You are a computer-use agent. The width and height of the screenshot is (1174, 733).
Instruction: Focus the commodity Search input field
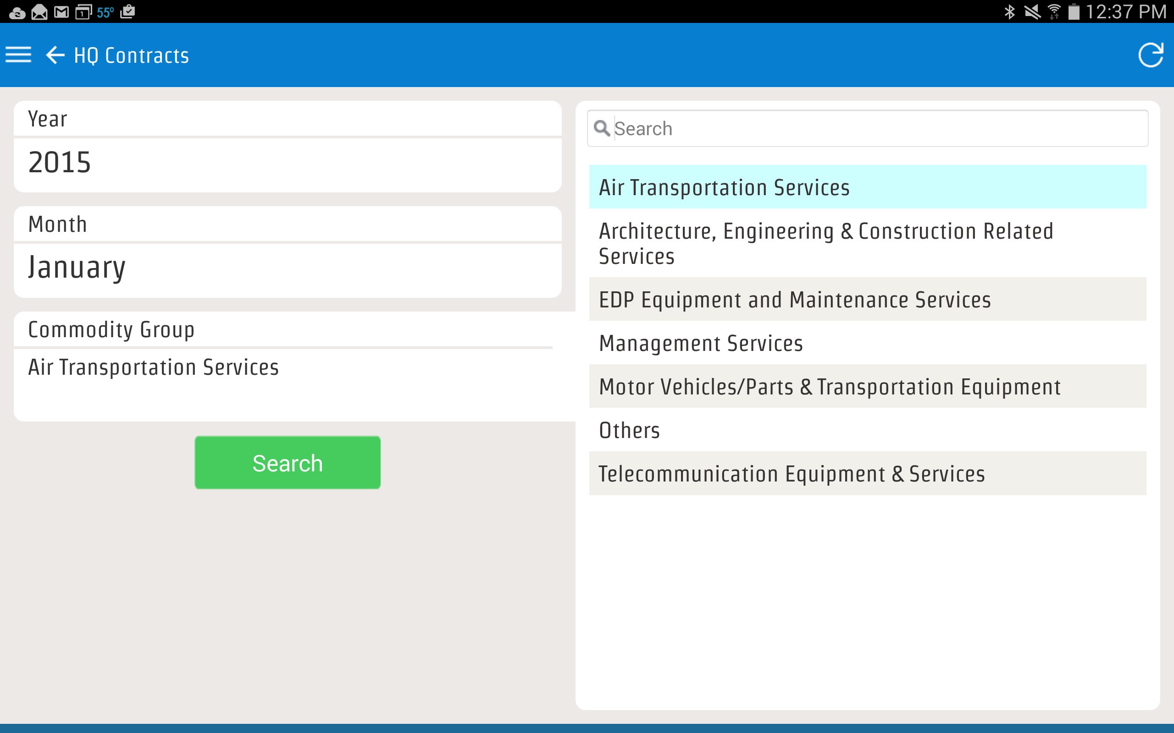[x=878, y=128]
